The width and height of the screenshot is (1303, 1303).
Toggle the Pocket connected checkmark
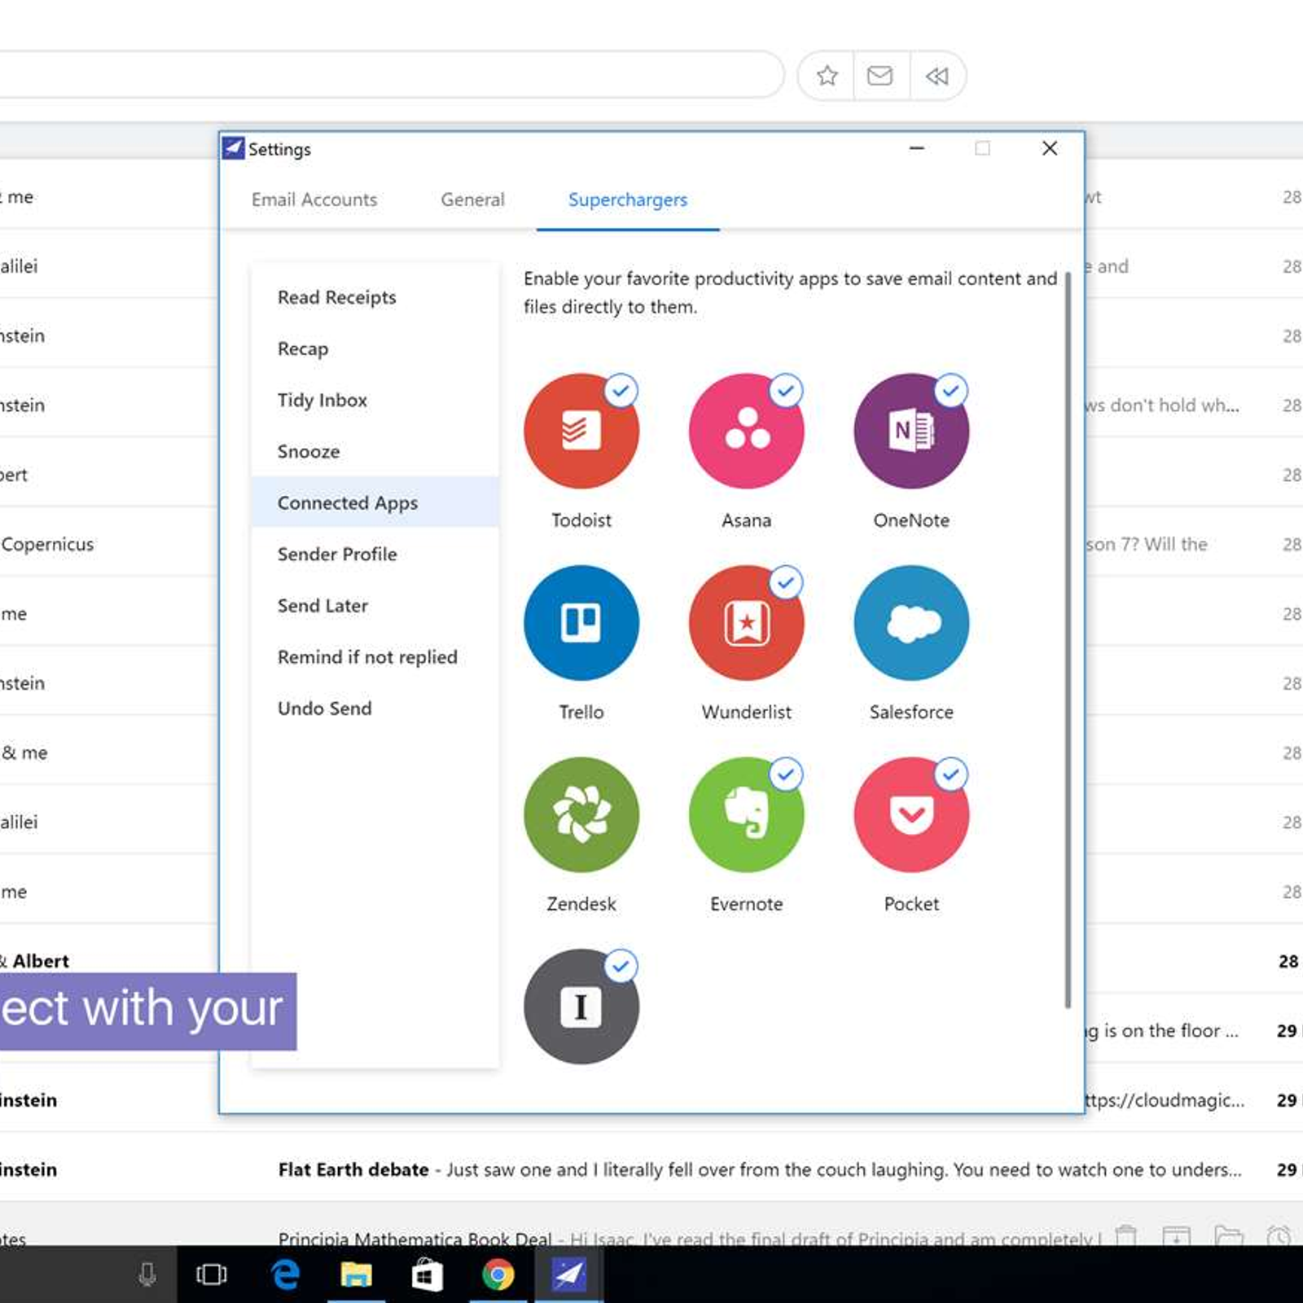(x=950, y=774)
